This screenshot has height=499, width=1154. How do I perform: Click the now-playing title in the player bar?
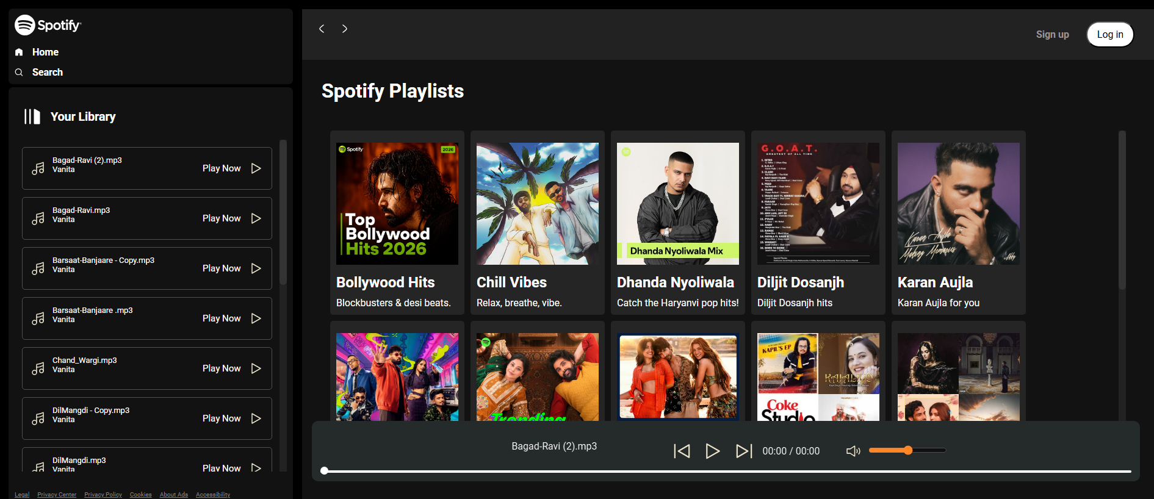click(x=554, y=447)
